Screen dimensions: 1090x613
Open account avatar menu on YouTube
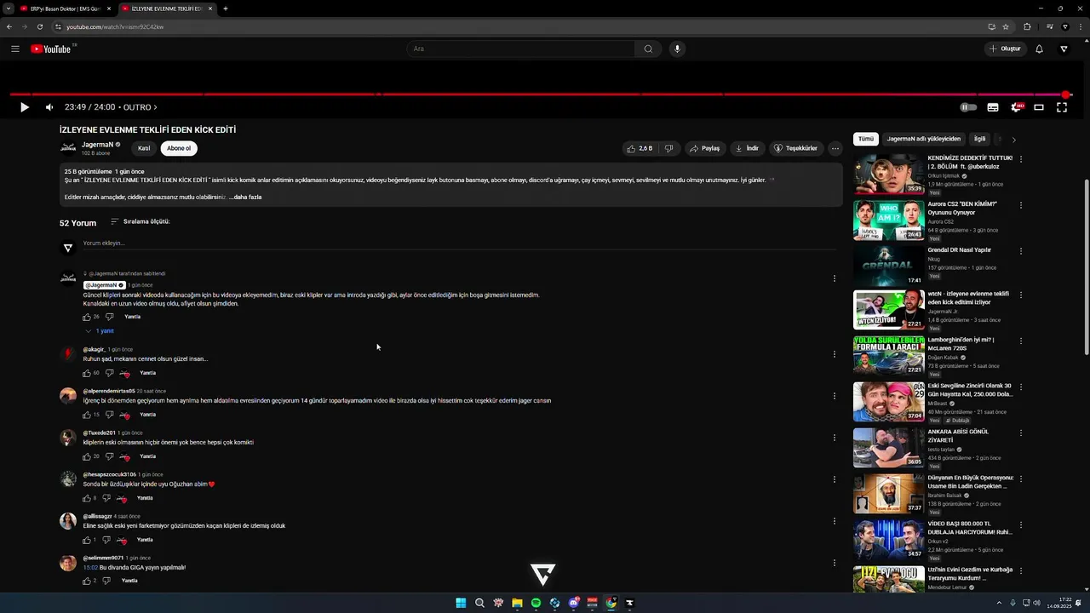pyautogui.click(x=1064, y=49)
